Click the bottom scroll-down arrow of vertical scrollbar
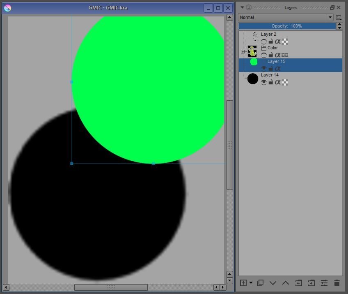The image size is (348, 294). tap(230, 280)
